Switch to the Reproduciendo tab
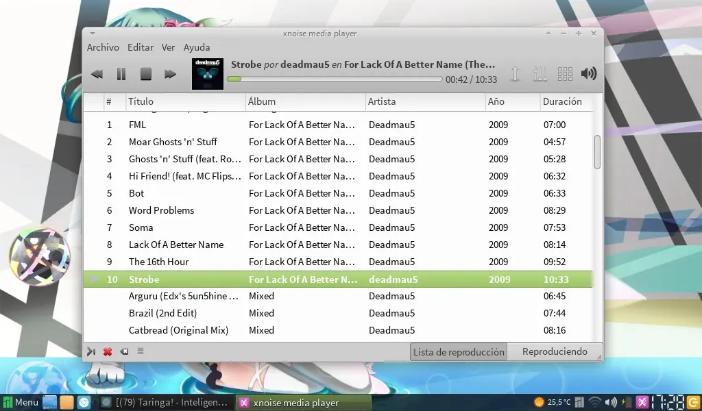 point(555,351)
